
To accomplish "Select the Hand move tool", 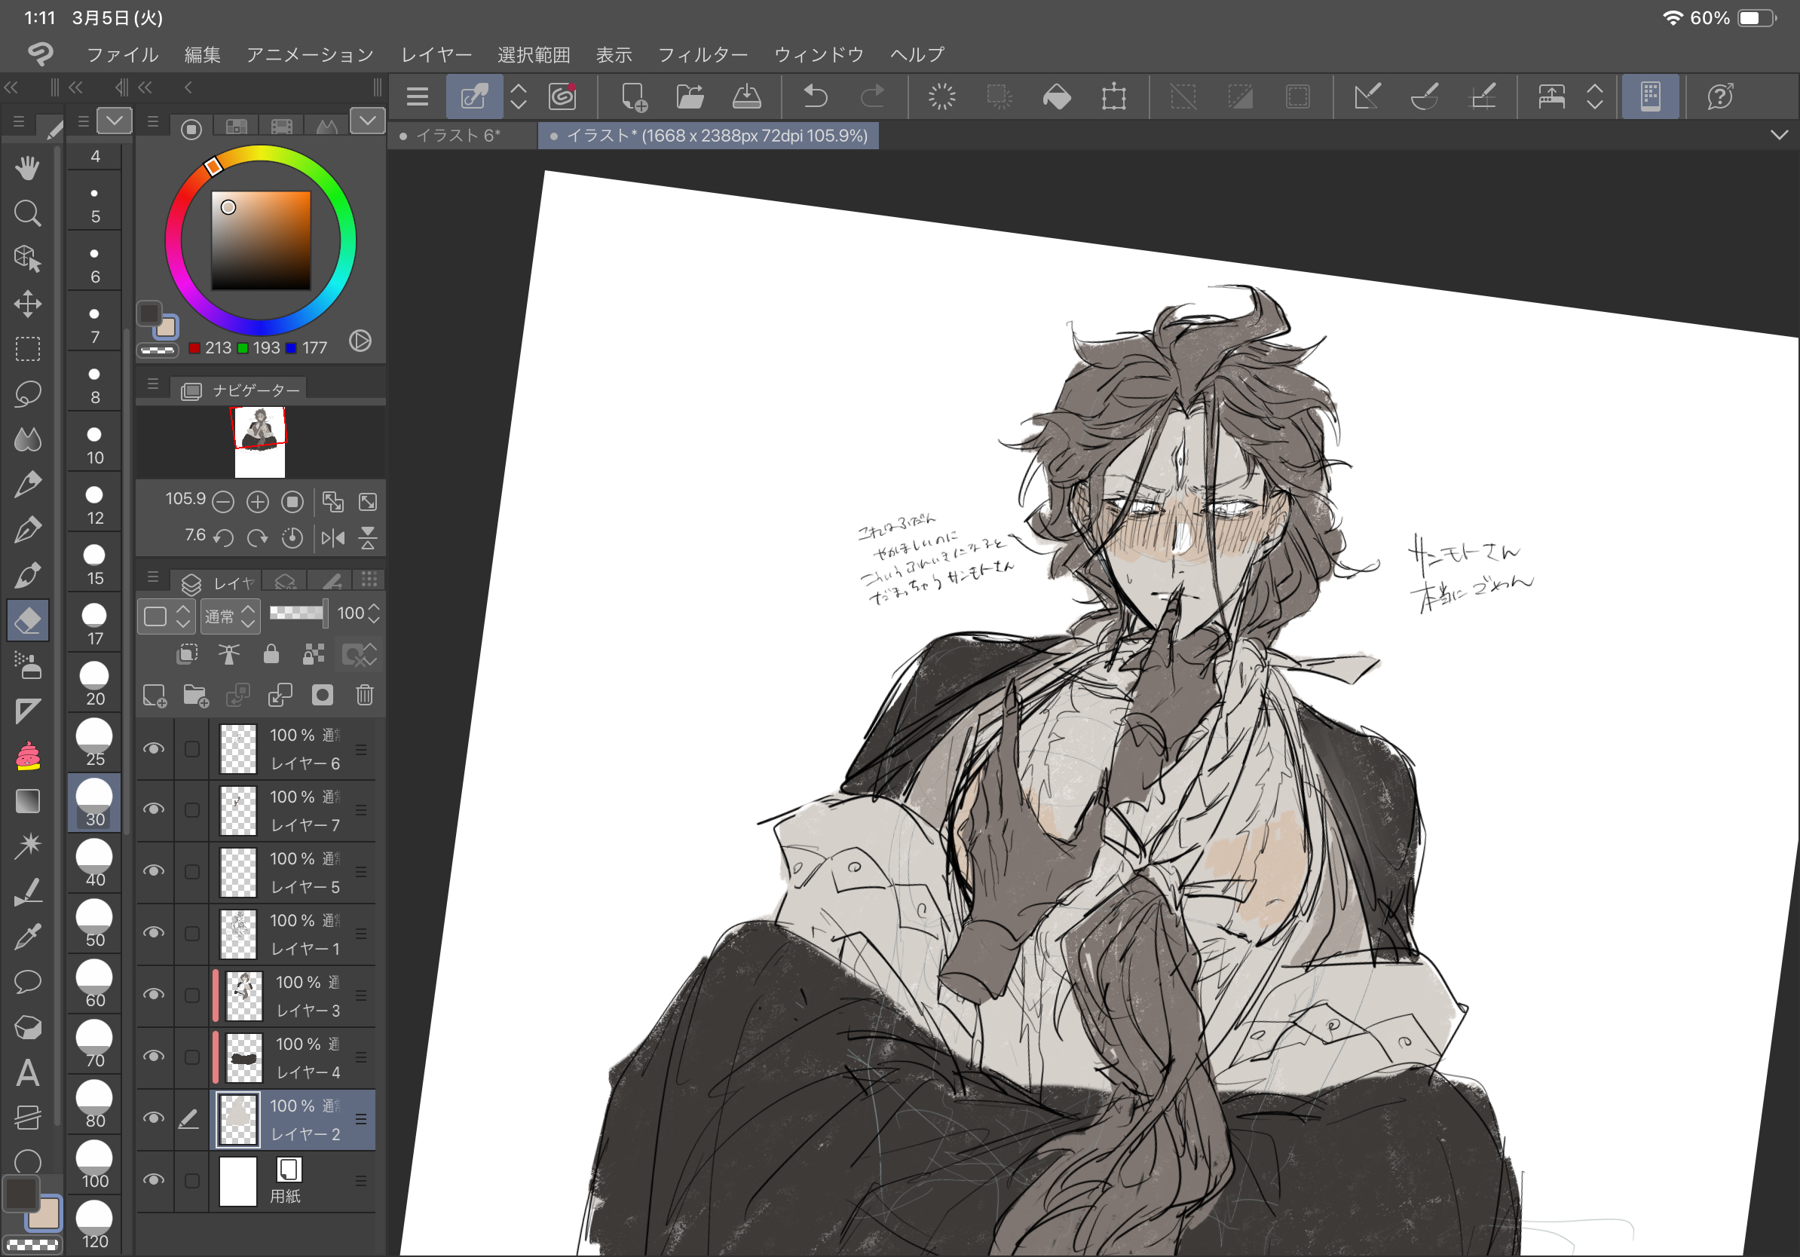I will pos(27,168).
